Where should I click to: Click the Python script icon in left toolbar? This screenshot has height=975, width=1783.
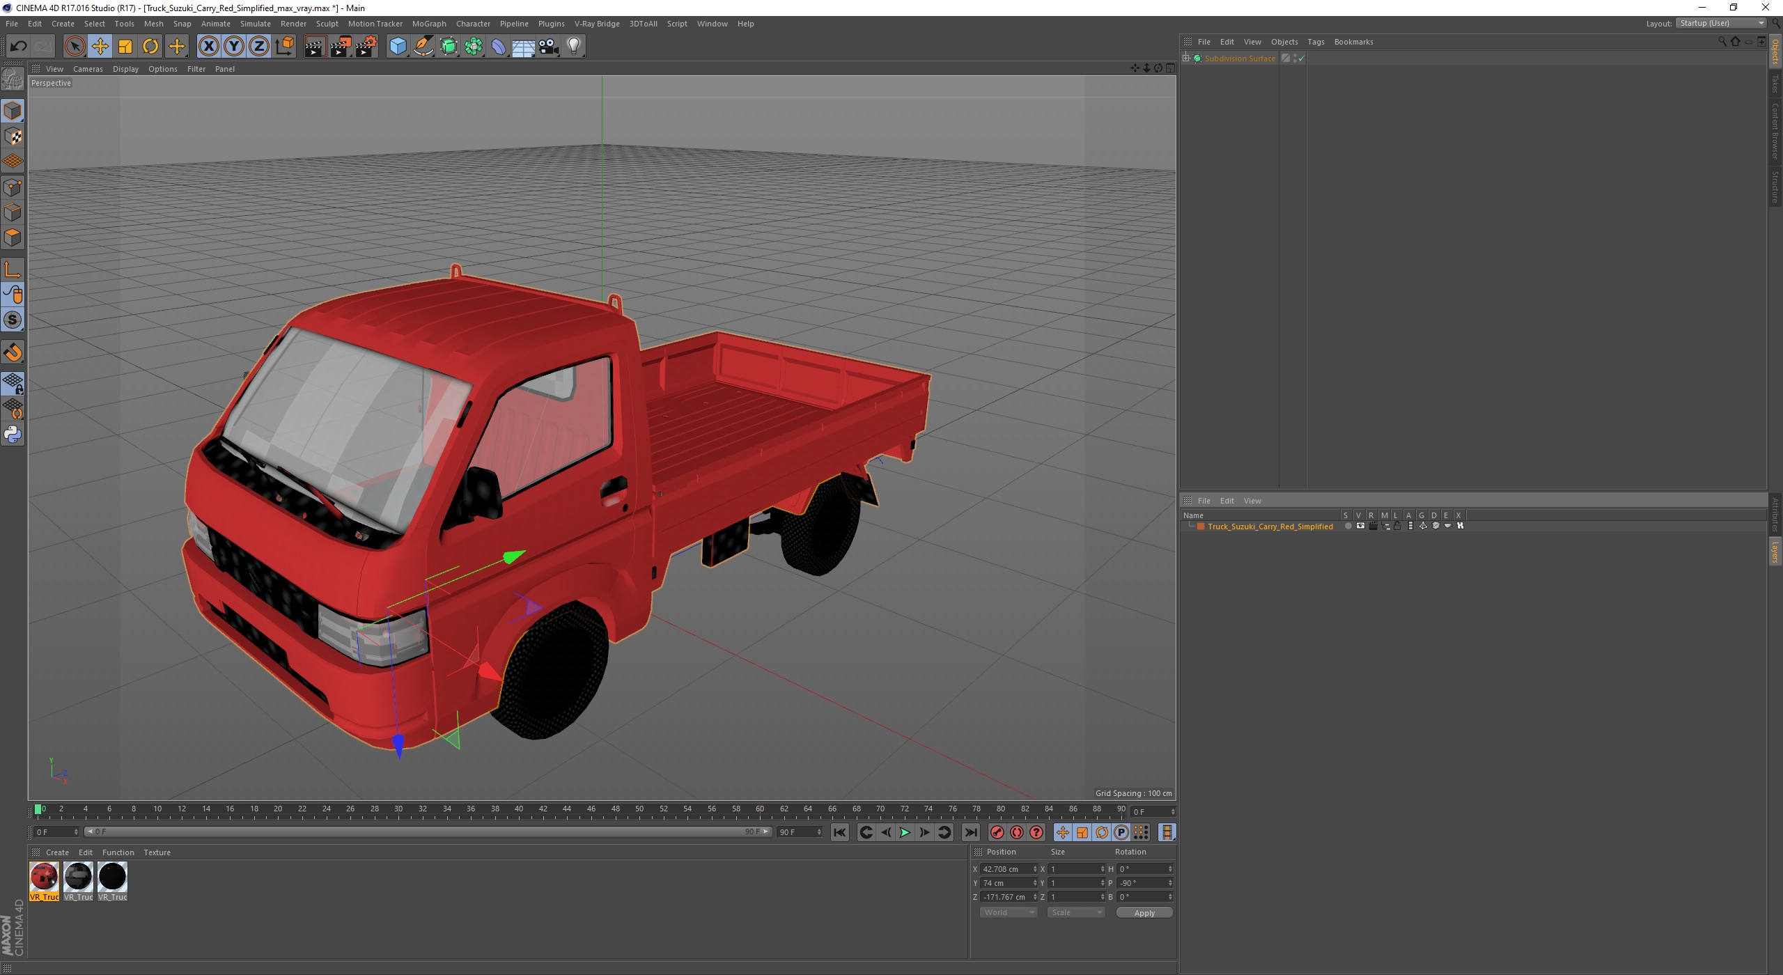[13, 435]
